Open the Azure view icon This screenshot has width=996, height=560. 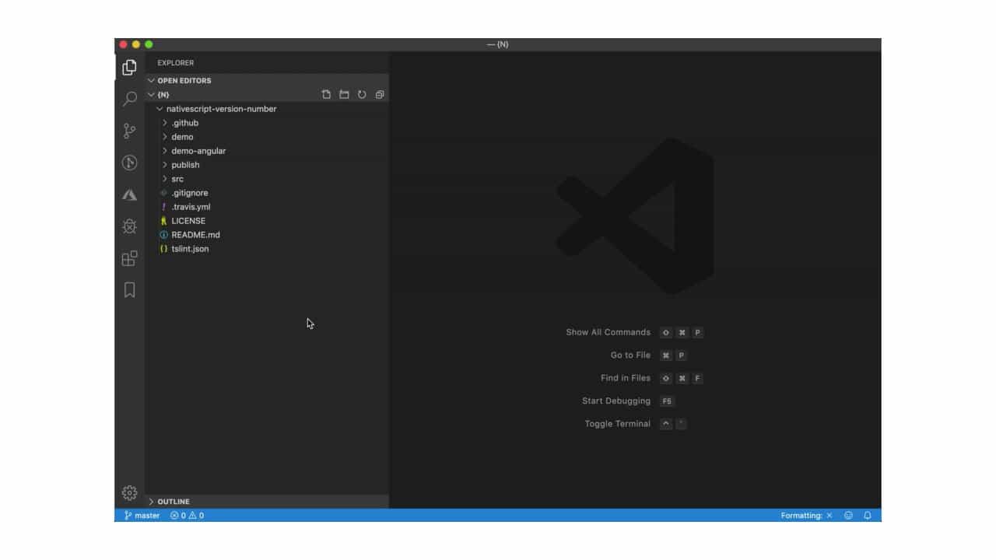tap(129, 194)
